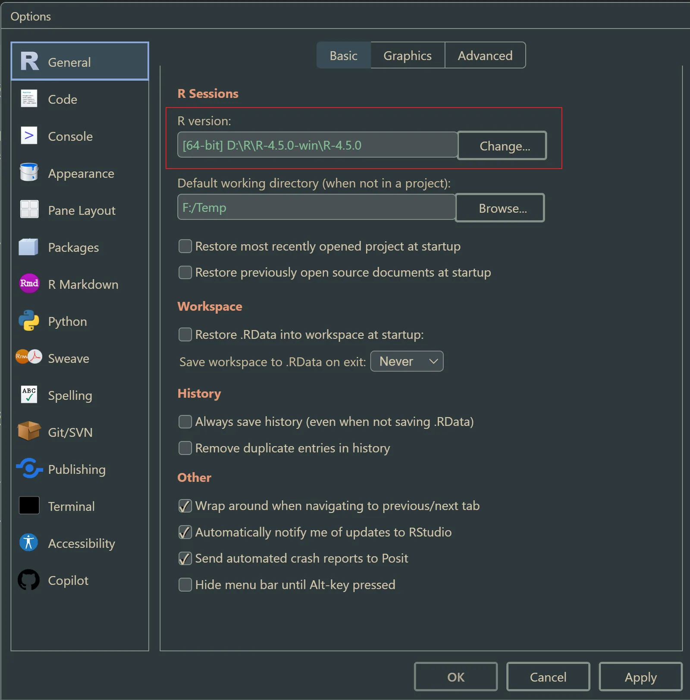
Task: Click the R logo icon for General
Action: [29, 62]
